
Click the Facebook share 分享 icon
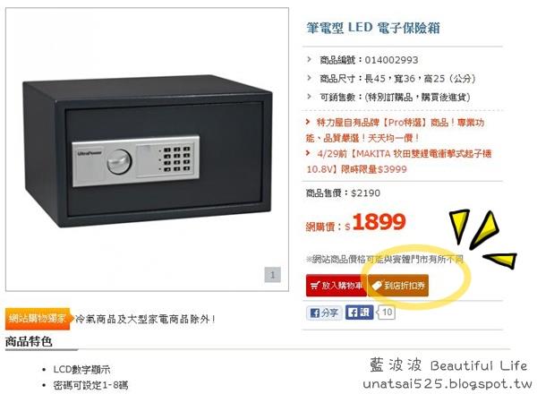coord(324,313)
